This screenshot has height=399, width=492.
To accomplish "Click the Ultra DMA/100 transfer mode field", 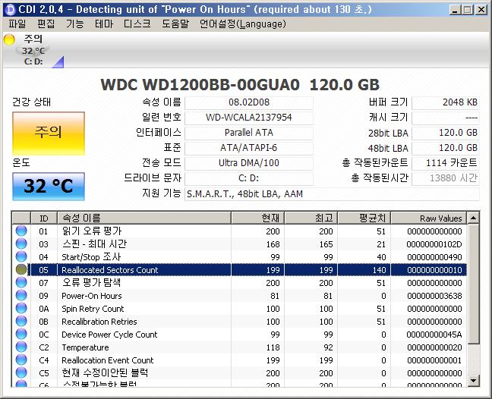I will 249,163.
